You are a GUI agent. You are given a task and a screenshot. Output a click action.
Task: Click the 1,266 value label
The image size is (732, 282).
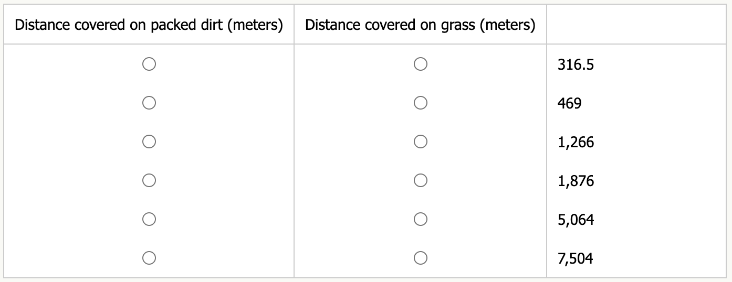click(x=576, y=142)
